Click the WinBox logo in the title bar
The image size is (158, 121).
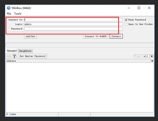pyautogui.click(x=9, y=8)
